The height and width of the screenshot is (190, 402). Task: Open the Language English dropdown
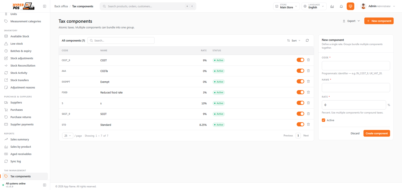314,6
